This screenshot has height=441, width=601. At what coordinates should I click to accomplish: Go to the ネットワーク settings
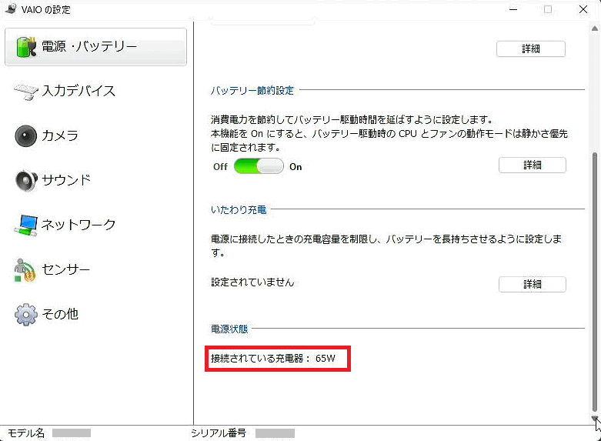click(95, 225)
